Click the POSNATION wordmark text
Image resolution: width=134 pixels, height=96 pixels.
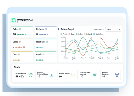coord(25,20)
